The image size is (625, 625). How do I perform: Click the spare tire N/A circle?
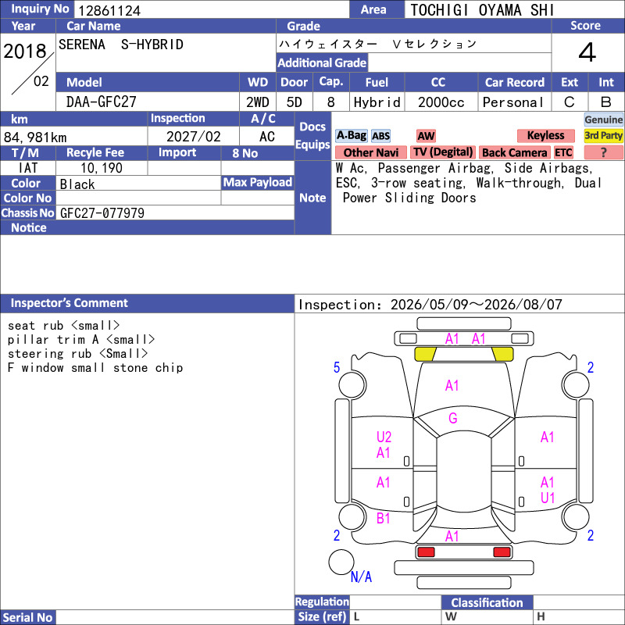coord(341,562)
